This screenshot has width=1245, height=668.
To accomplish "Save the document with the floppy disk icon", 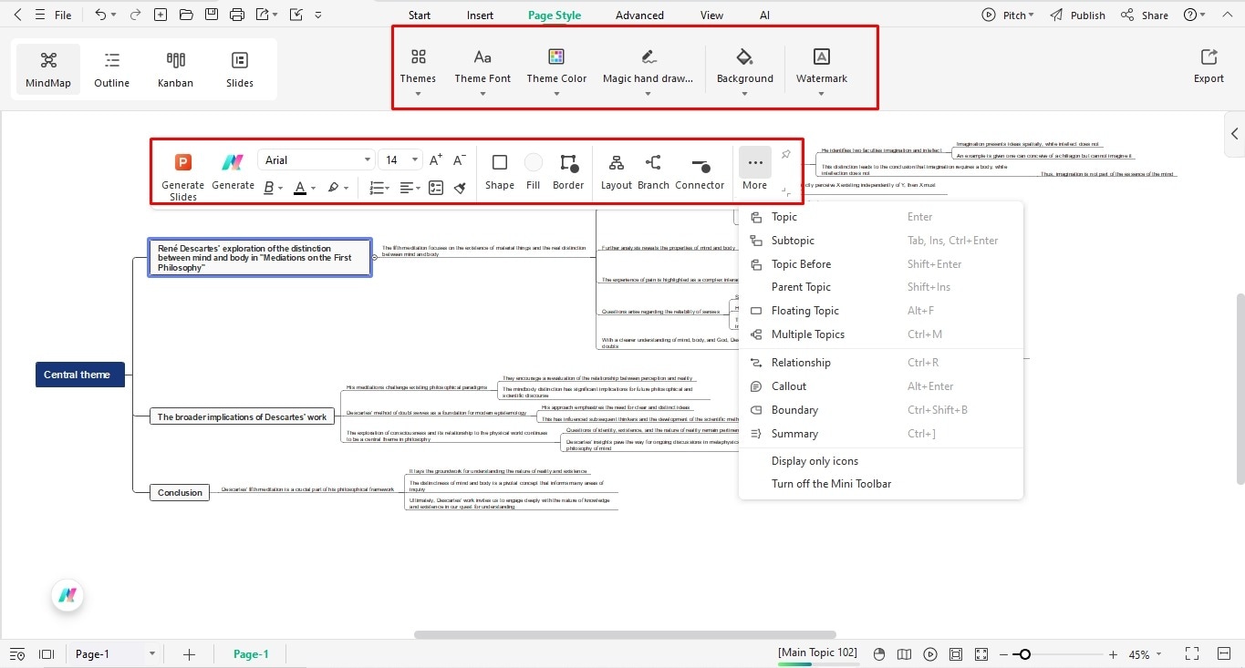I will point(212,15).
